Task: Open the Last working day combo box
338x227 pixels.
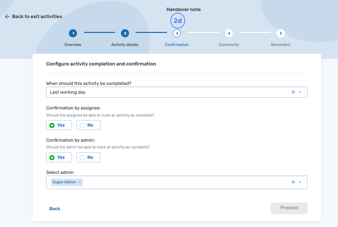Action: coord(168,92)
